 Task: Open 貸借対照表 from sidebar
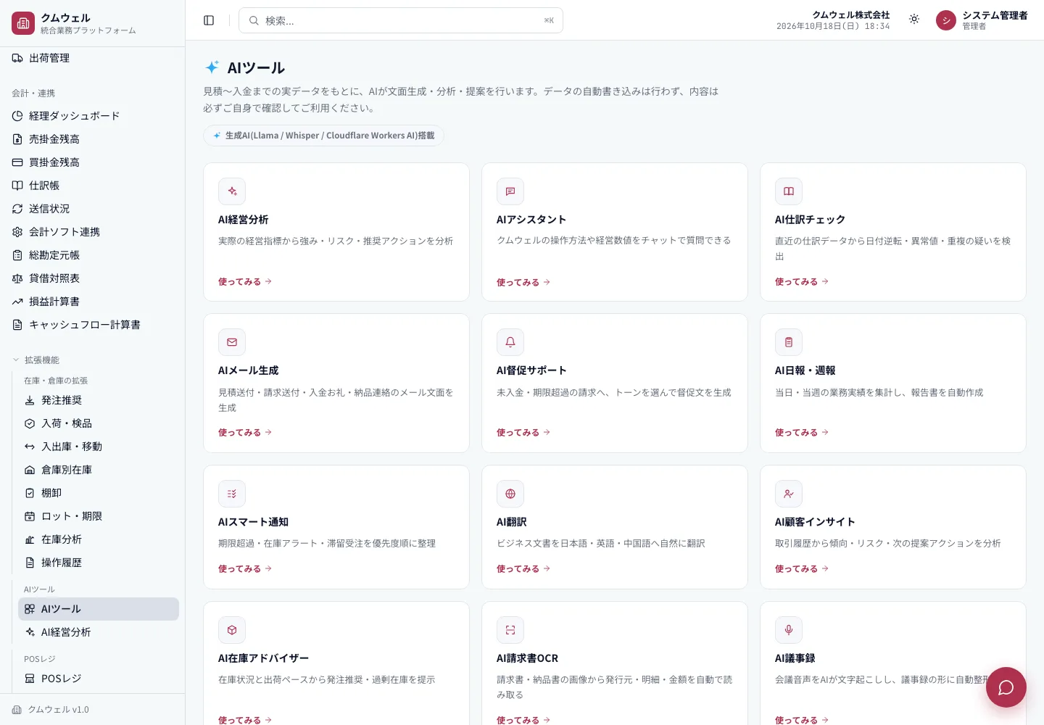click(92, 278)
